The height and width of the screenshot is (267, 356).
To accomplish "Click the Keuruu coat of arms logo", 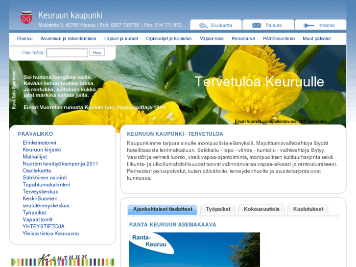I will tap(26, 18).
